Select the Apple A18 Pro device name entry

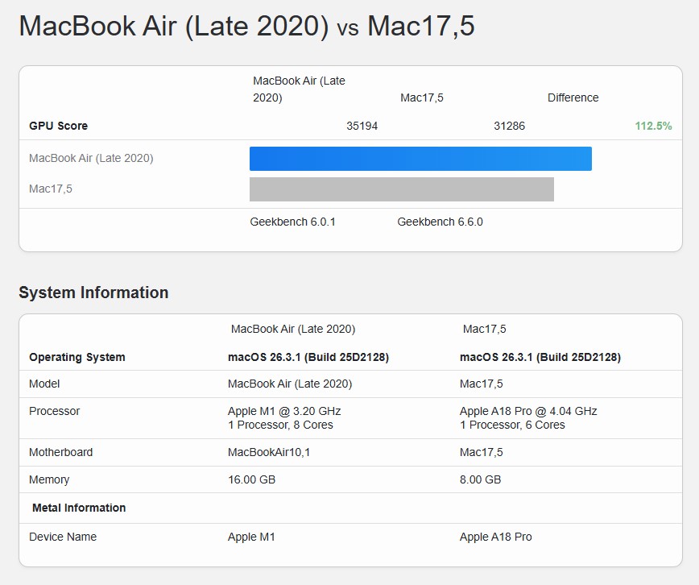pos(497,536)
